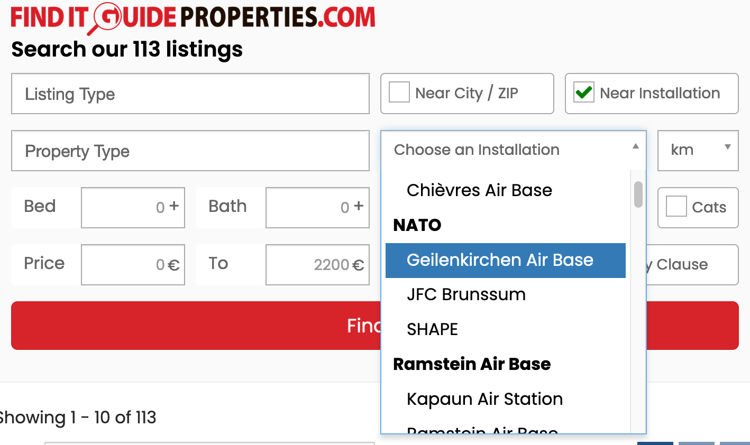Screen dimensions: 750x445
Task: Open the Listing Type dropdown
Action: [190, 94]
